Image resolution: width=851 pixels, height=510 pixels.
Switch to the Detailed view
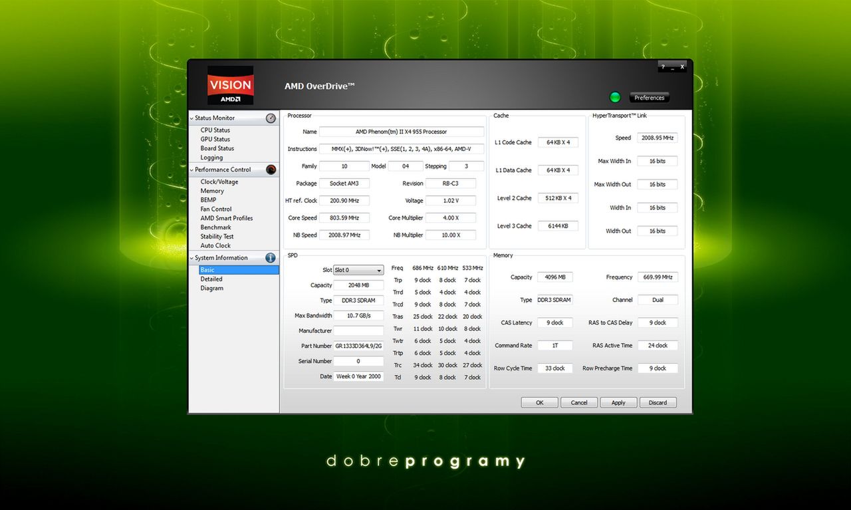[x=211, y=279]
